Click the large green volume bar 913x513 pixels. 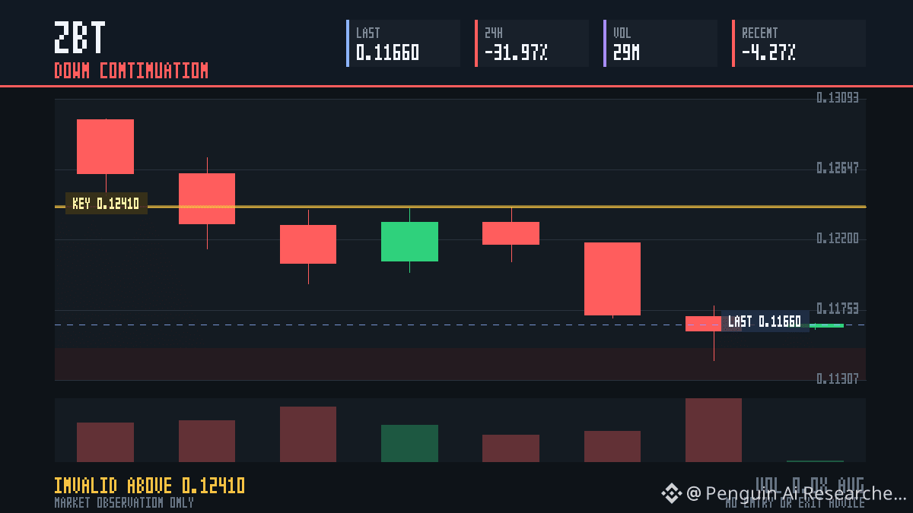409,443
